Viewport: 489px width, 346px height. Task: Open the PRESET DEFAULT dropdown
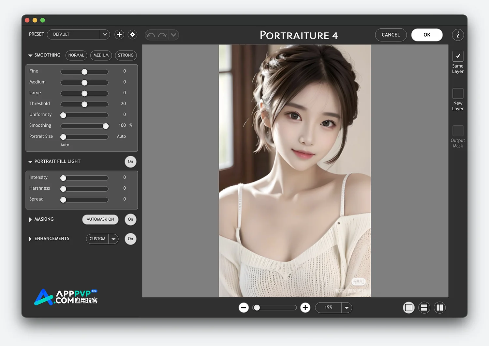click(79, 34)
